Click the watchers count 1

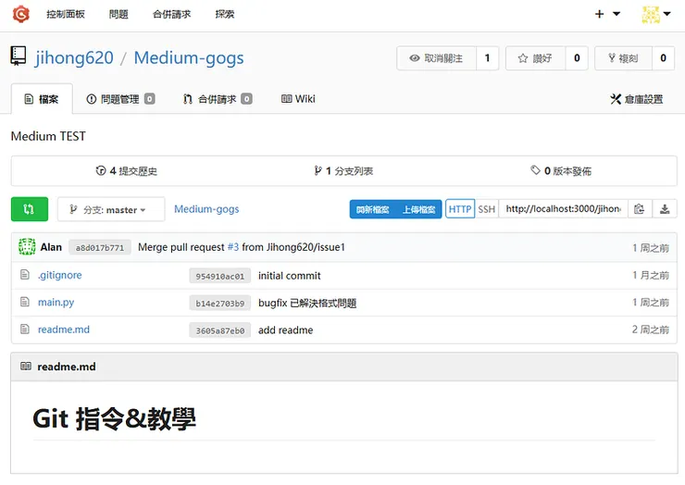[488, 58]
